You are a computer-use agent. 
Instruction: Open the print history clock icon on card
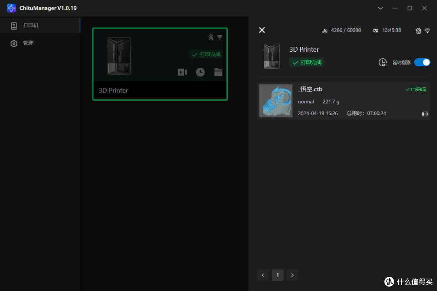tap(200, 72)
